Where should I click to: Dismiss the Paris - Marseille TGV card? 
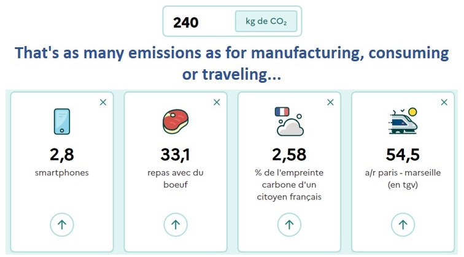click(444, 102)
